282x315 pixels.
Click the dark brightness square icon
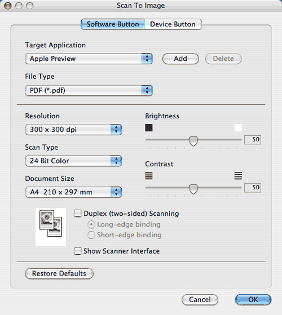click(149, 127)
